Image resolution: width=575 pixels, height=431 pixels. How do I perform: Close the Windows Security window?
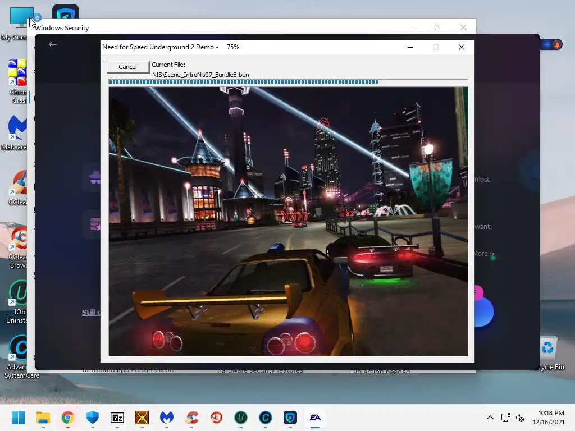463,27
